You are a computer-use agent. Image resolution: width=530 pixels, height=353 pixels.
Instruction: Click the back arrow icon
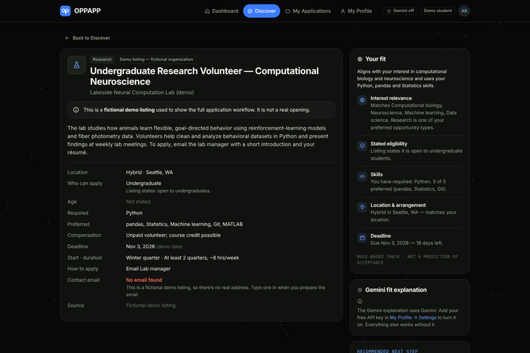point(67,38)
